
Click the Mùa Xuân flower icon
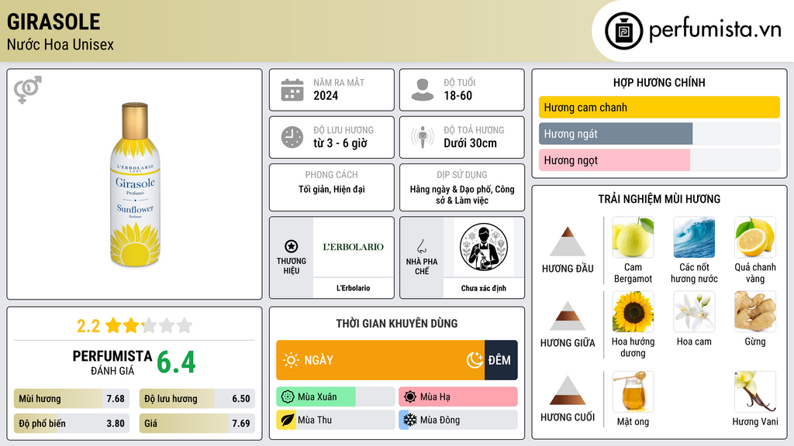point(287,397)
